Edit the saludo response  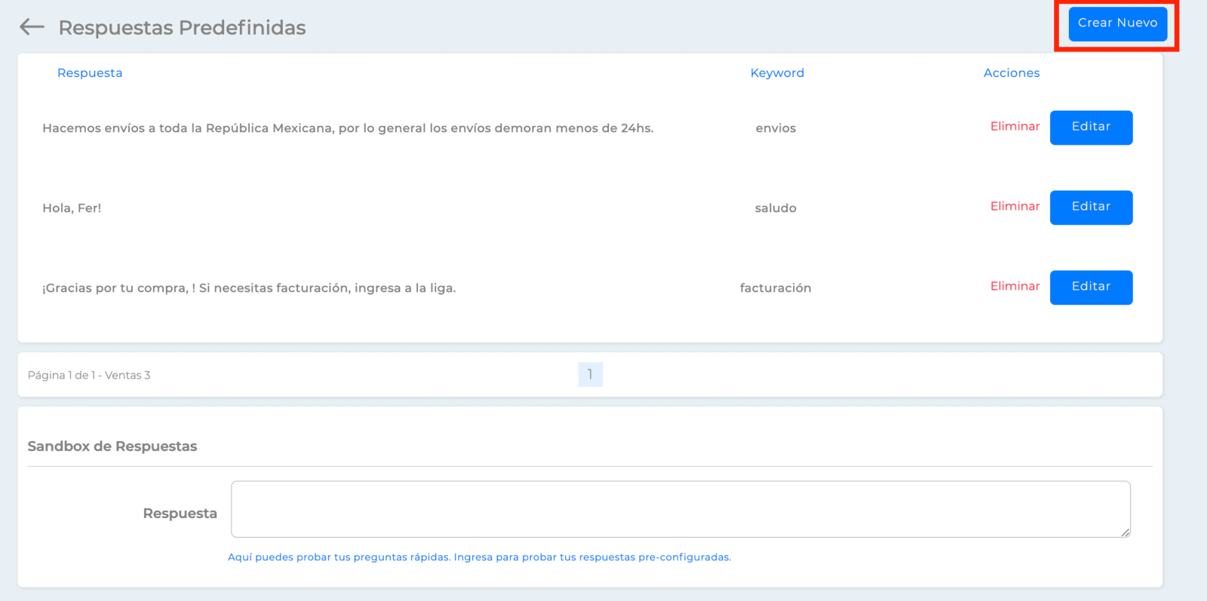point(1091,207)
